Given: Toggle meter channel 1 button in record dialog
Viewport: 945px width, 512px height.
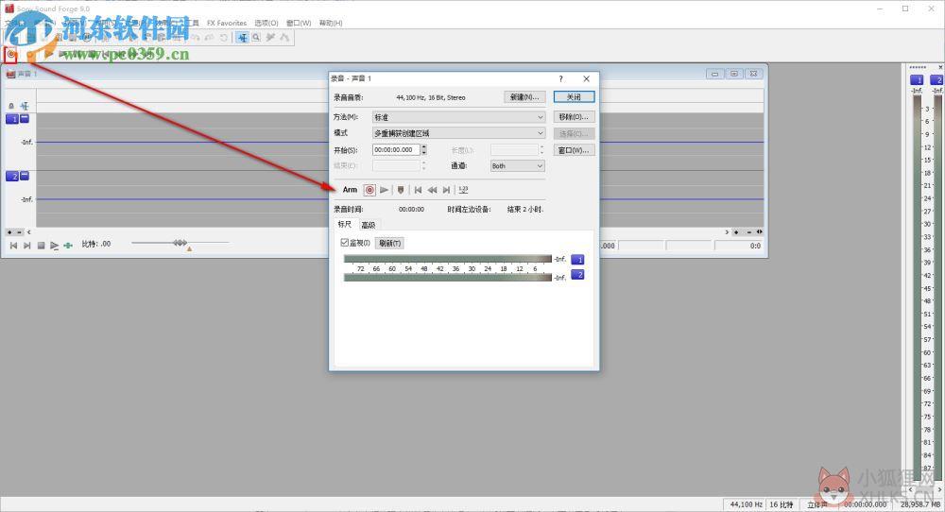Looking at the screenshot, I should [x=577, y=260].
